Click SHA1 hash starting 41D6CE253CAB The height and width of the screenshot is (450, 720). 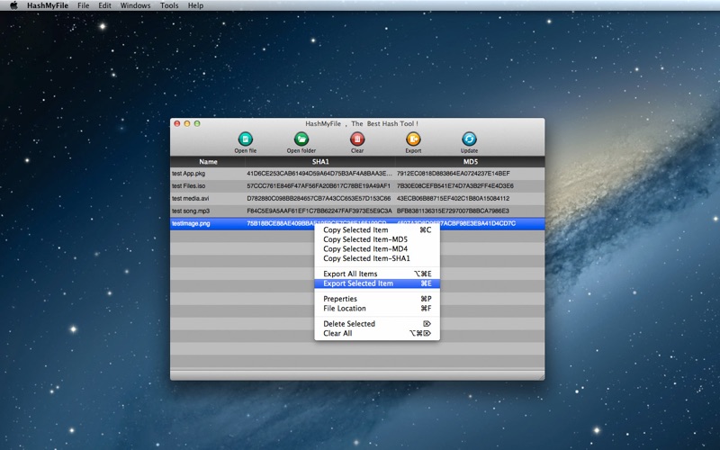[319, 174]
